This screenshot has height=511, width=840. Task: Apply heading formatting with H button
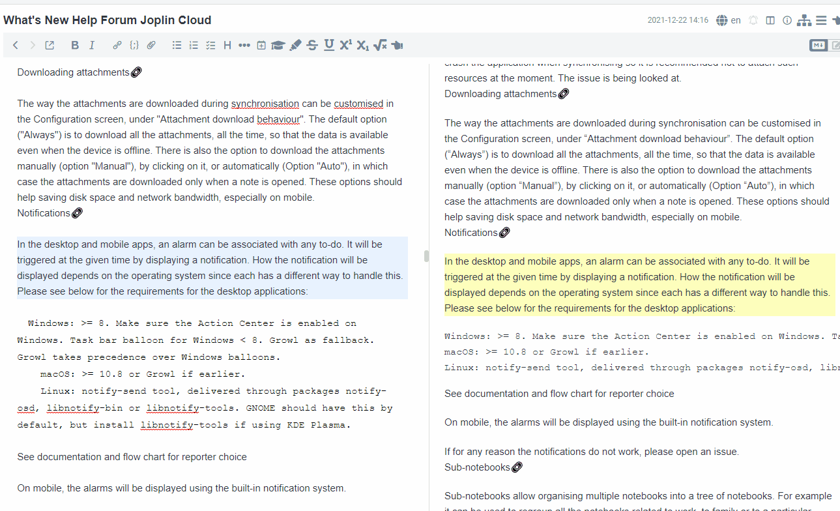pos(227,45)
